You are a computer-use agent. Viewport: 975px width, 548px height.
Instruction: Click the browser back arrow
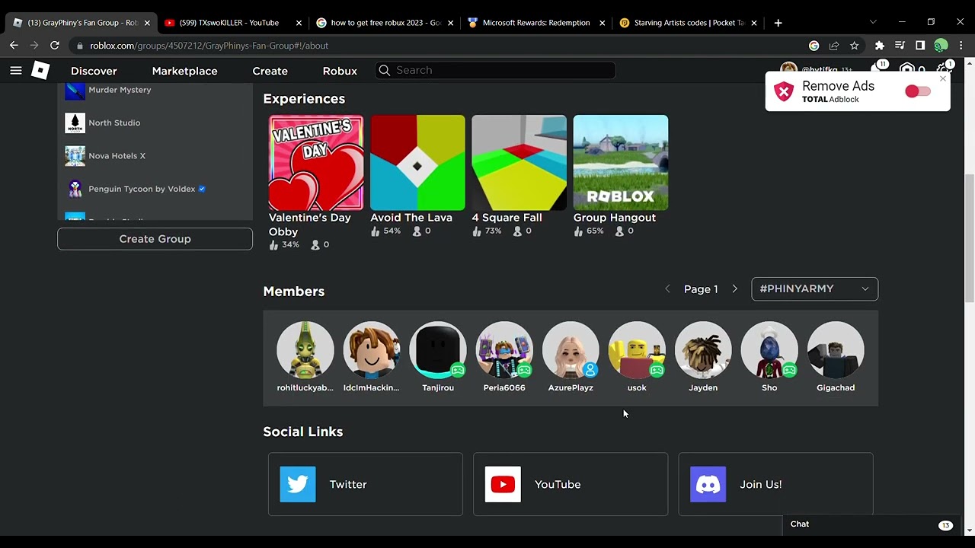pos(14,46)
